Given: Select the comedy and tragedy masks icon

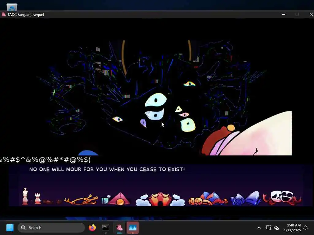Looking at the screenshot, I should 282,198.
